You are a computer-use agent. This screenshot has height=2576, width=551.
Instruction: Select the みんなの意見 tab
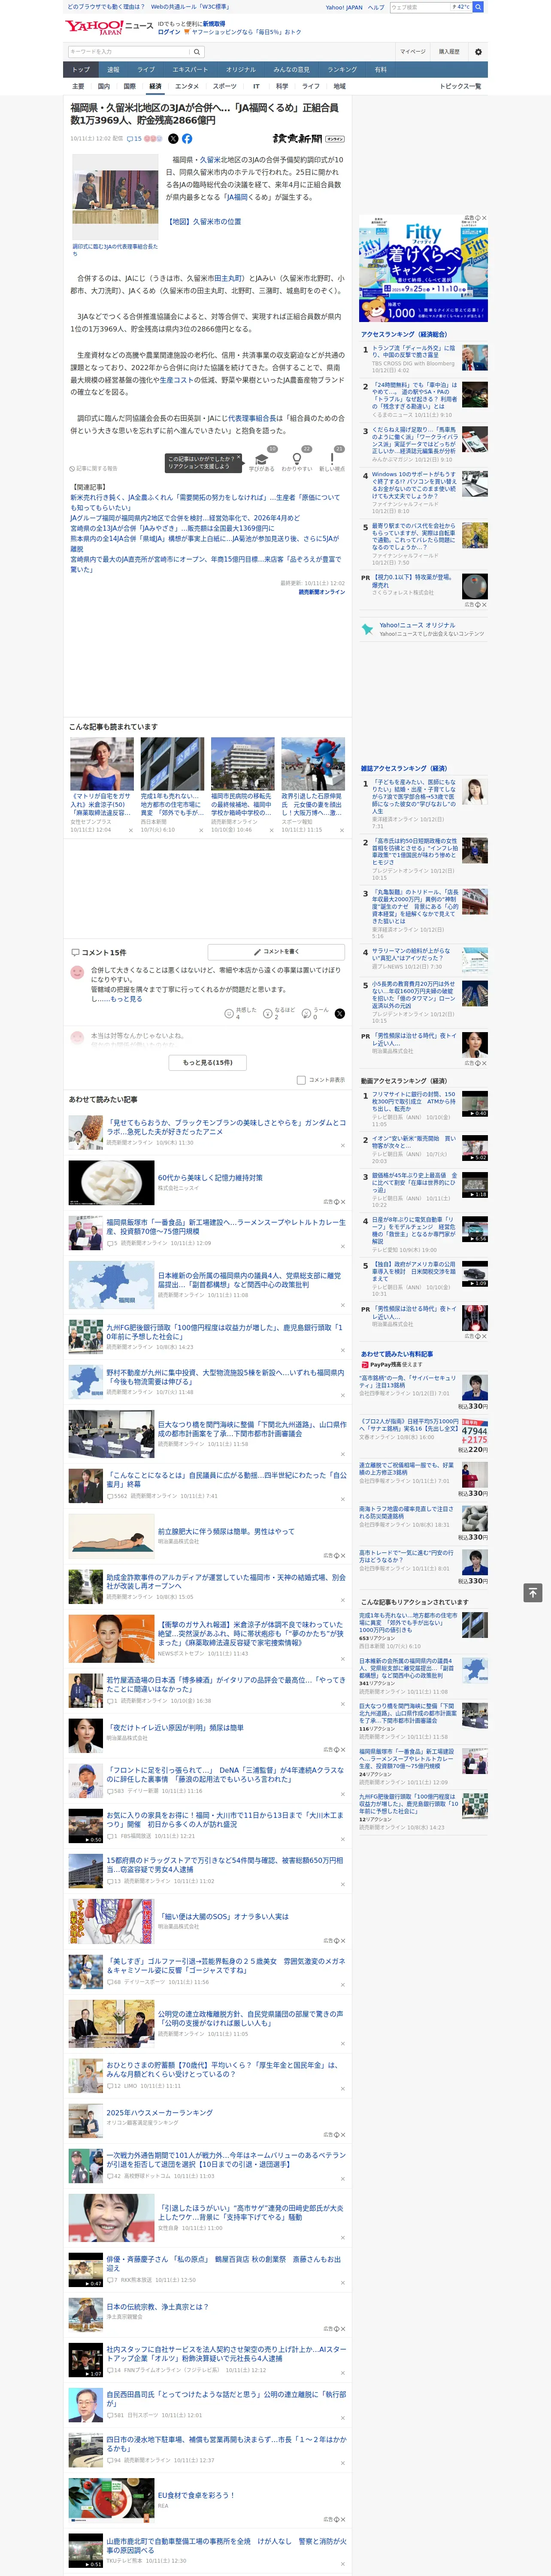pyautogui.click(x=291, y=70)
